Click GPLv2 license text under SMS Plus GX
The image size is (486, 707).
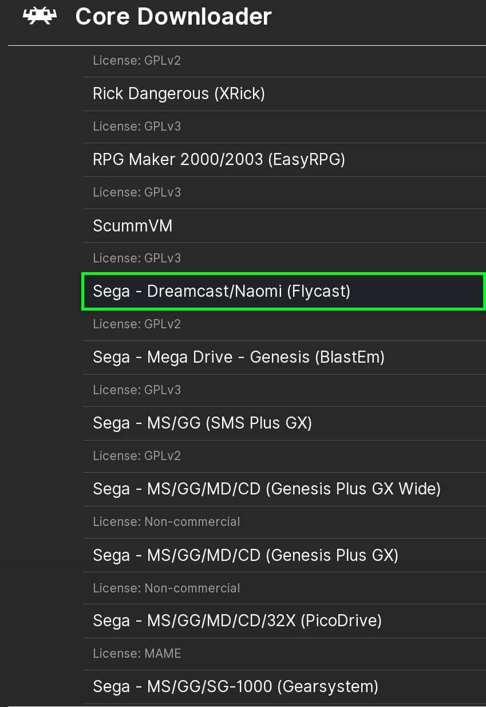pos(137,456)
